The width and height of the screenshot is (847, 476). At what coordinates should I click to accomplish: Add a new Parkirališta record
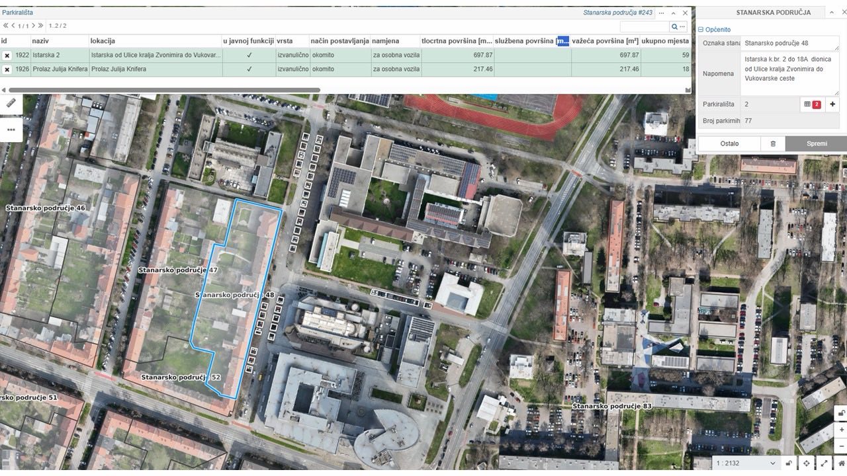pos(832,104)
